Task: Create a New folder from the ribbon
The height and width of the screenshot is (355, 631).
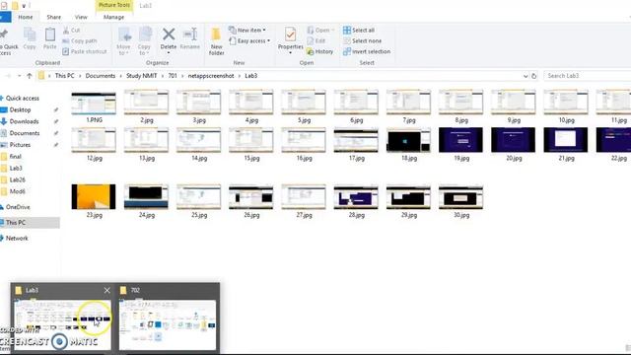Action: pos(216,41)
